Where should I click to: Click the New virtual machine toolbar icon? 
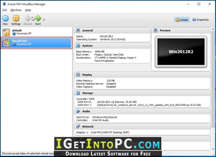point(5,18)
